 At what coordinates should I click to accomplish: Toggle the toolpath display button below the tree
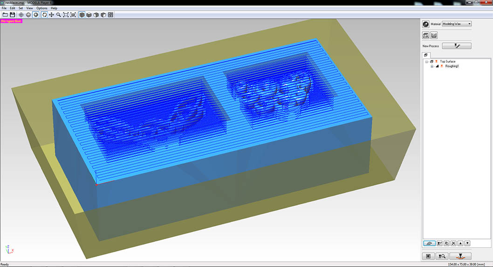429,243
